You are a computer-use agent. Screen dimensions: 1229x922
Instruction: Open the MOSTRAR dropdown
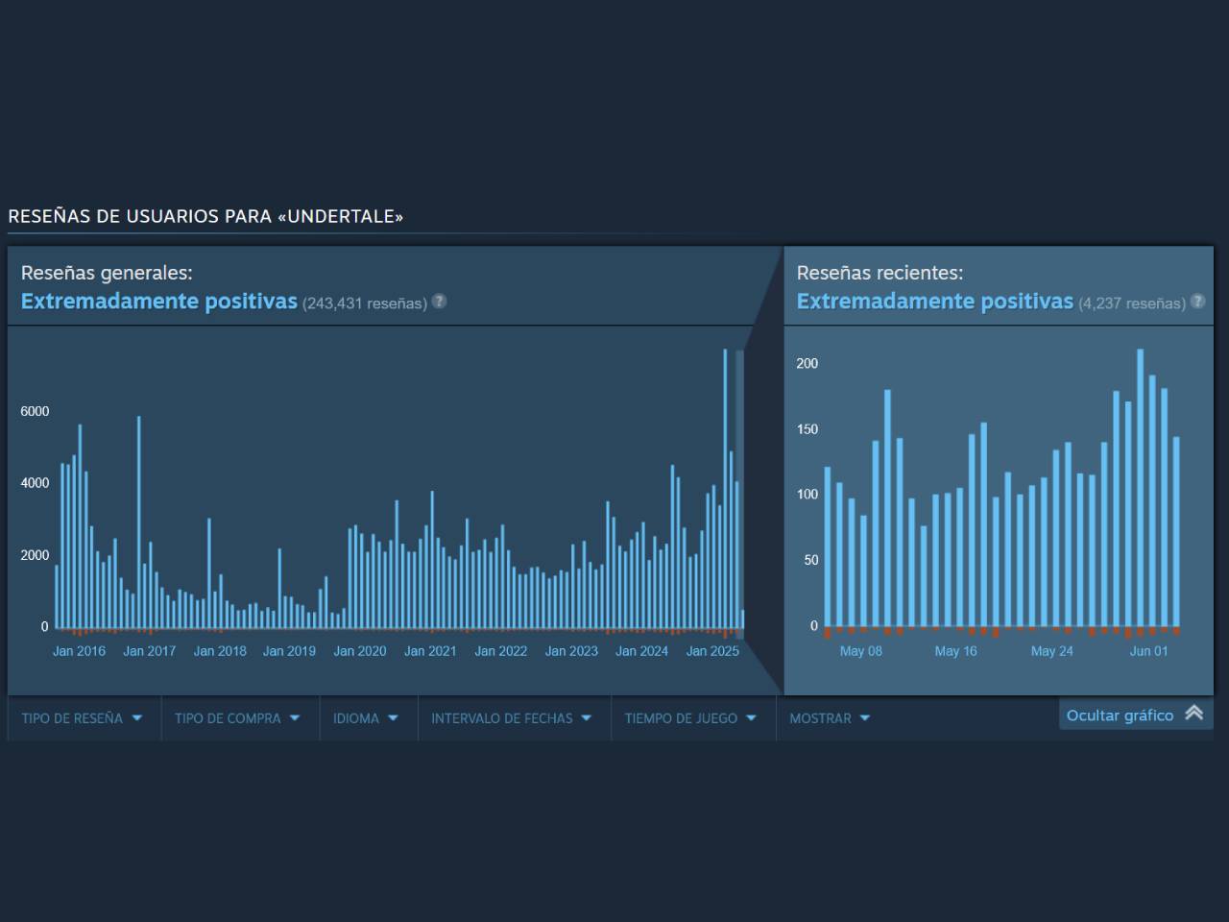830,718
